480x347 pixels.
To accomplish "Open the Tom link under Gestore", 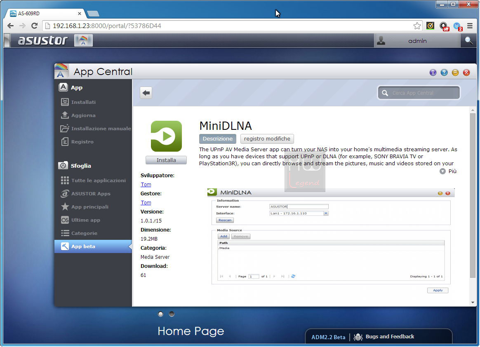I will point(146,203).
